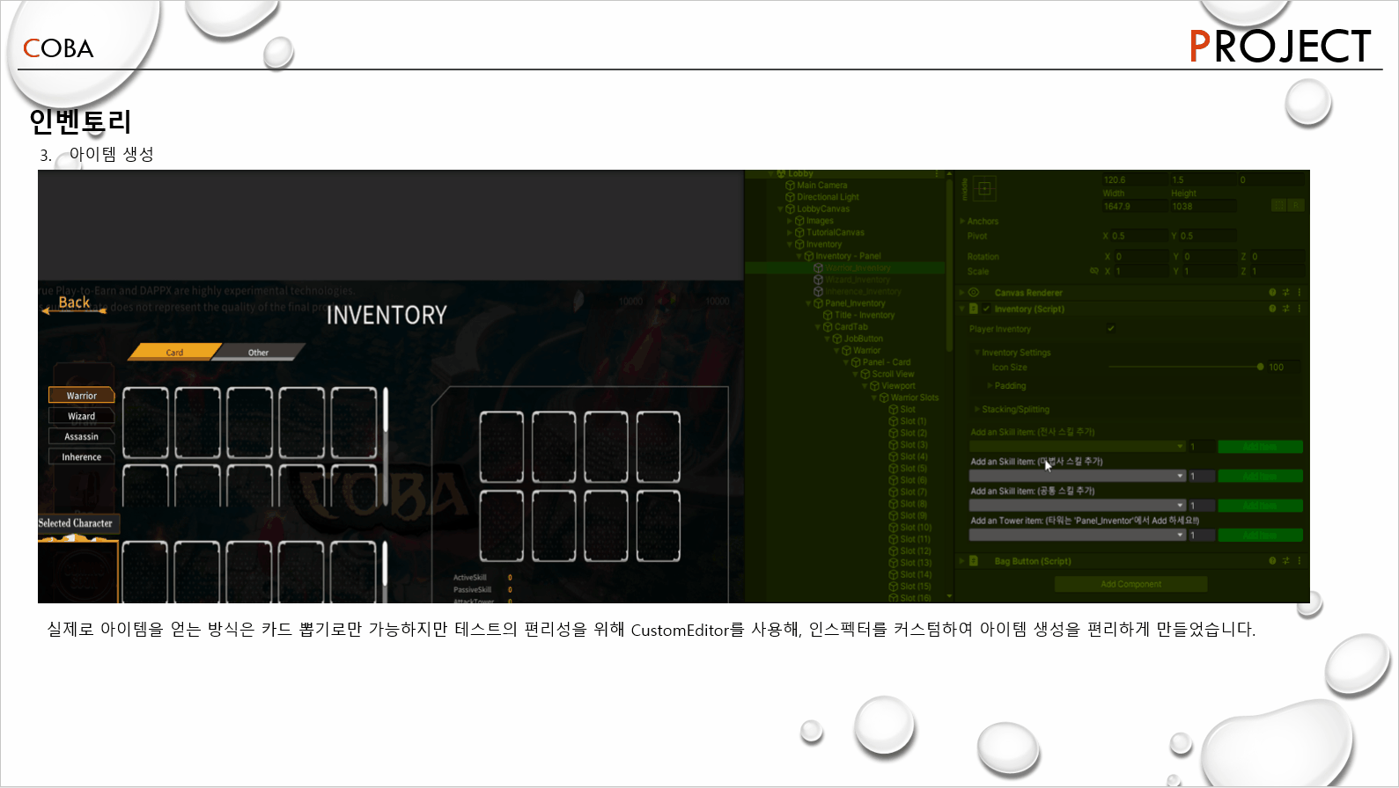Click the Back arrow in the Inventory screen
This screenshot has height=788, width=1399.
74,305
